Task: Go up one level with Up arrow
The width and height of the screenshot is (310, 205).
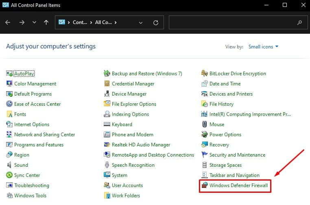Action: click(x=46, y=22)
